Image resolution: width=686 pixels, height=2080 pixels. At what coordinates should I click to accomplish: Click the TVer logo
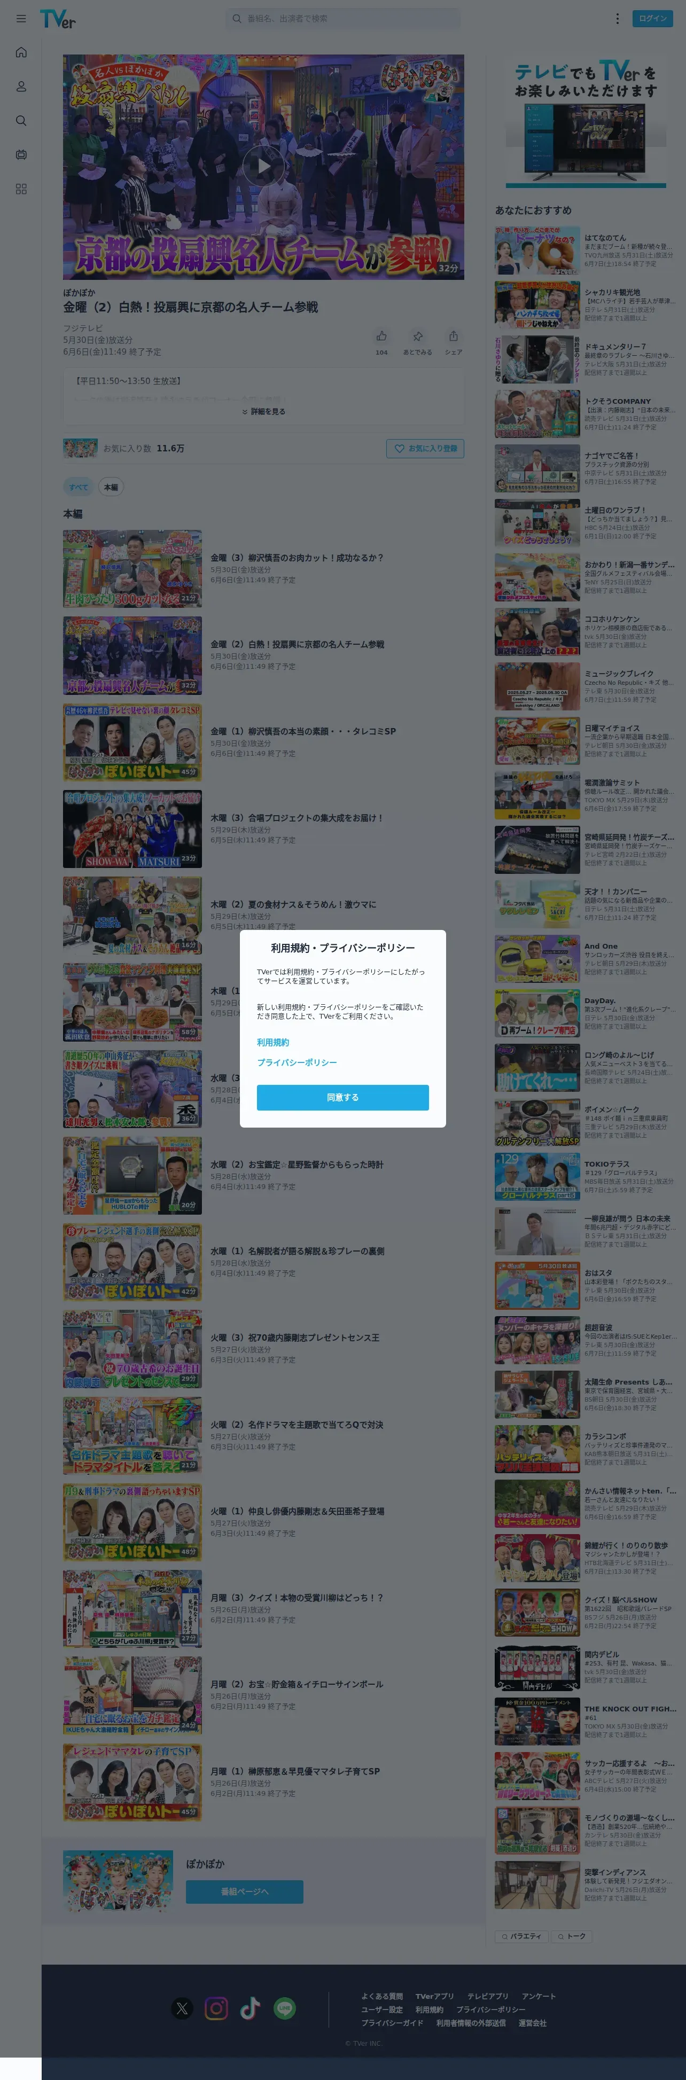(x=57, y=19)
